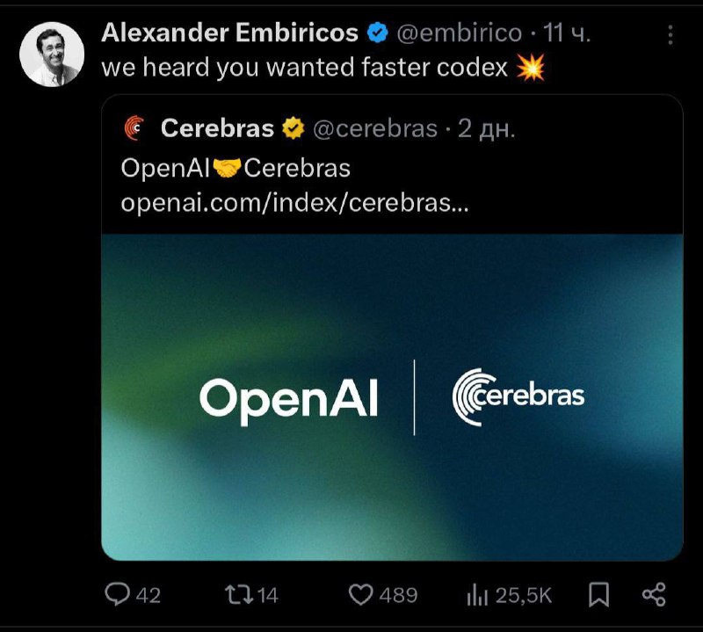The height and width of the screenshot is (632, 703).
Task: Follow the openai.com/index/cerebras link
Action: (294, 203)
